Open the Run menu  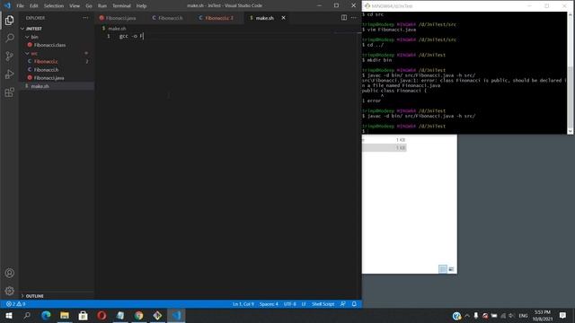click(x=102, y=6)
